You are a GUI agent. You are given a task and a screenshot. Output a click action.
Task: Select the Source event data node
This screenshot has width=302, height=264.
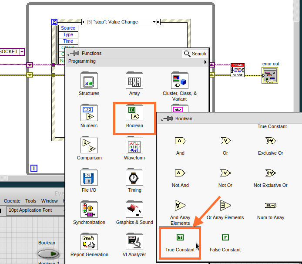coord(68,28)
